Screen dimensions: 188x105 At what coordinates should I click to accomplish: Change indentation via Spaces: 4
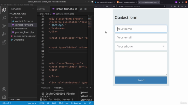pos(32,103)
